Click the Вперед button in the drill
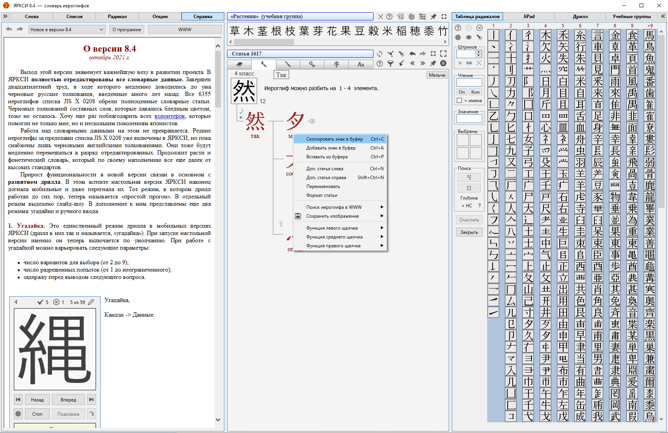Image resolution: width=668 pixels, height=433 pixels. (x=68, y=399)
